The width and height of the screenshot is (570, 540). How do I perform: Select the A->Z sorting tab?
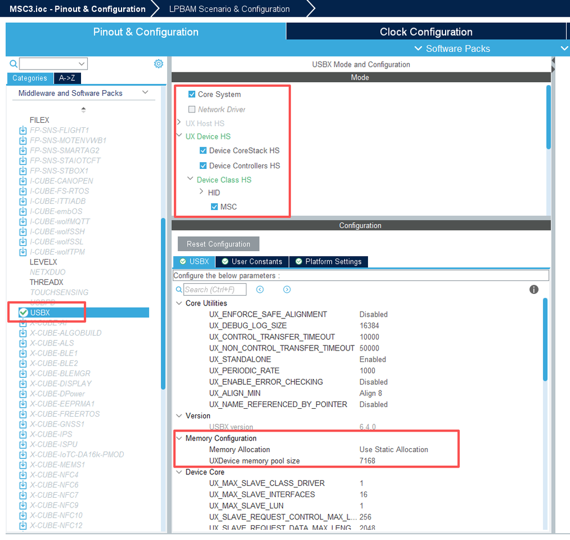tap(67, 78)
